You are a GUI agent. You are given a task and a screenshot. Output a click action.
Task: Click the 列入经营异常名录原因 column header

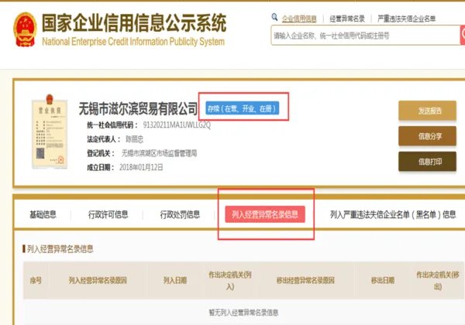[x=98, y=280]
